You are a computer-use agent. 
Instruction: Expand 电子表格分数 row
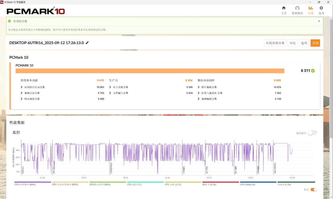[x=110, y=87]
